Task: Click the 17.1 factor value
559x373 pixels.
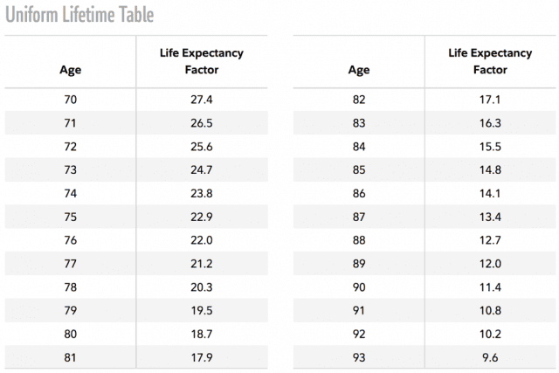Action: [491, 100]
